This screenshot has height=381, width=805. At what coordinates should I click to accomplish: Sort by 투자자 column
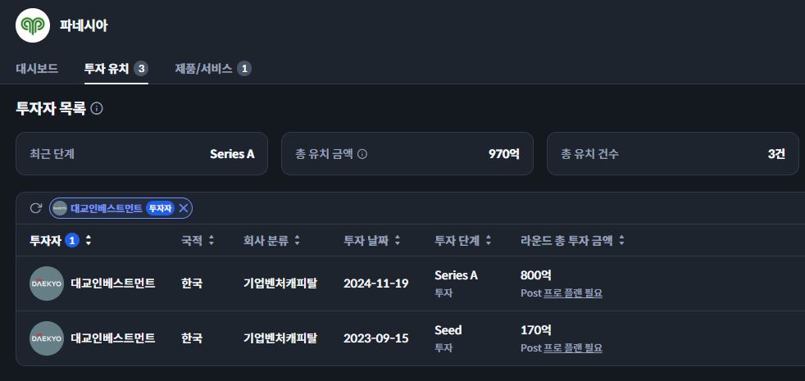pyautogui.click(x=89, y=240)
